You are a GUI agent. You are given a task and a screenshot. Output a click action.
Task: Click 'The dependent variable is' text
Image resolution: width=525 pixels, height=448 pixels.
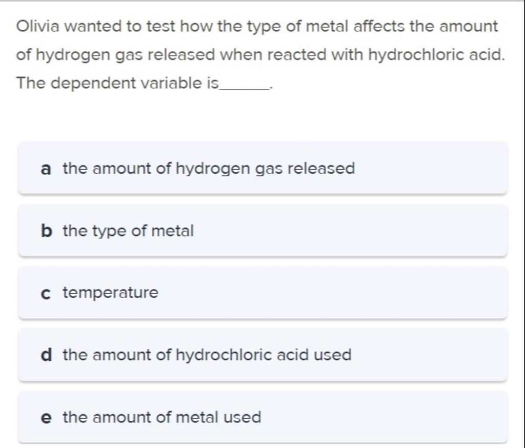(117, 83)
